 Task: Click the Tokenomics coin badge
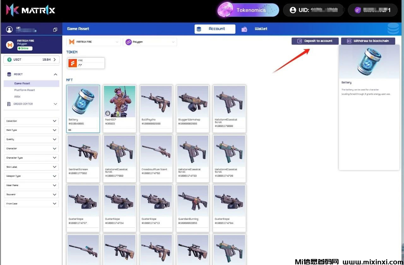point(226,10)
